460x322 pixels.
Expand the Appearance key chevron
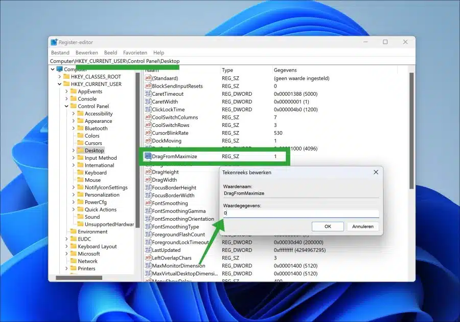click(73, 121)
